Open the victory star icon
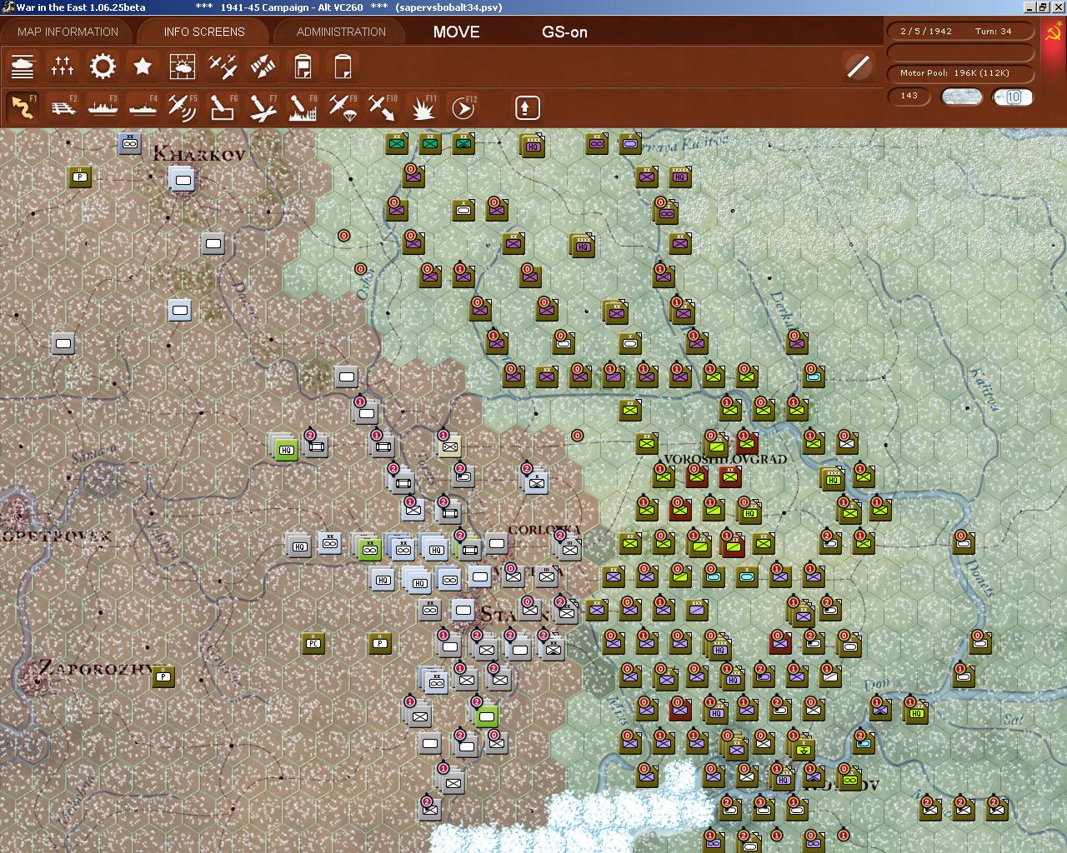This screenshot has width=1067, height=853. click(x=143, y=66)
